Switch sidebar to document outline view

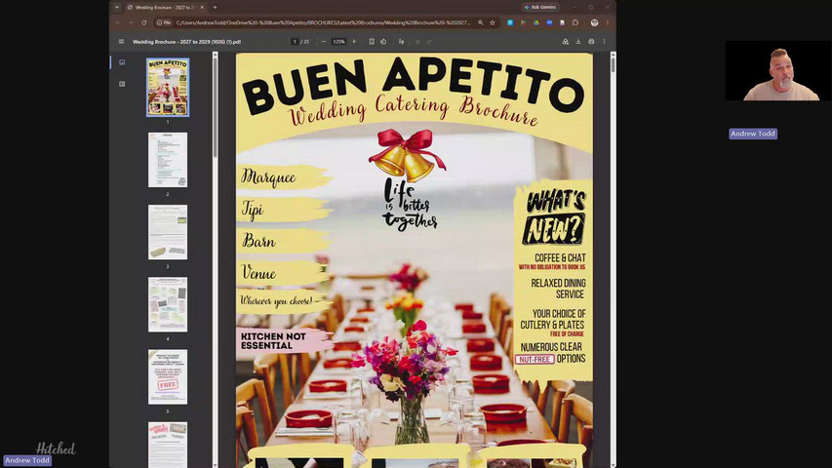coord(122,84)
